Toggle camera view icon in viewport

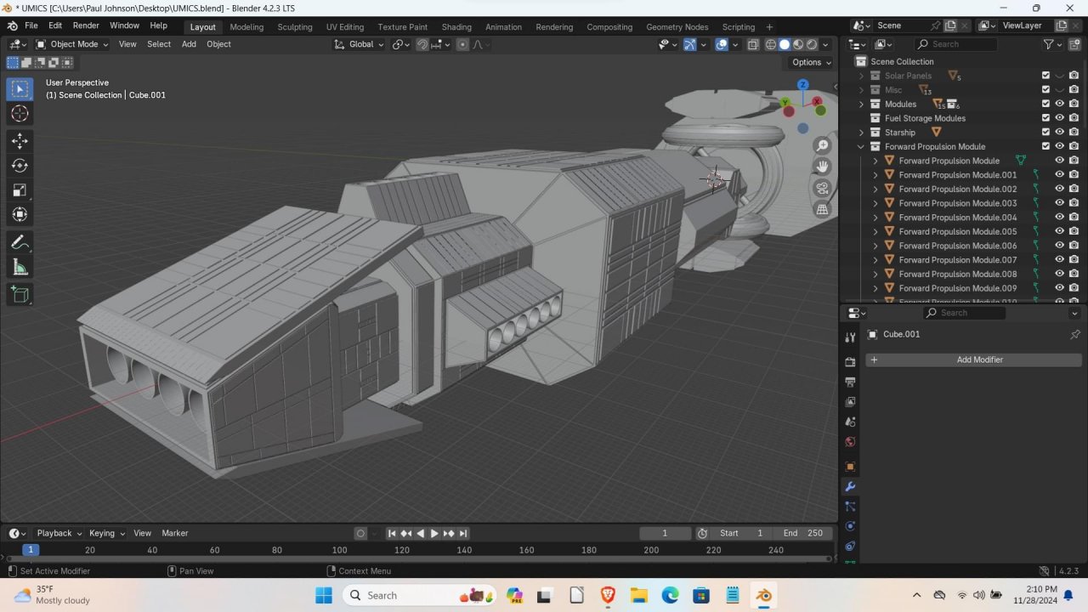822,188
